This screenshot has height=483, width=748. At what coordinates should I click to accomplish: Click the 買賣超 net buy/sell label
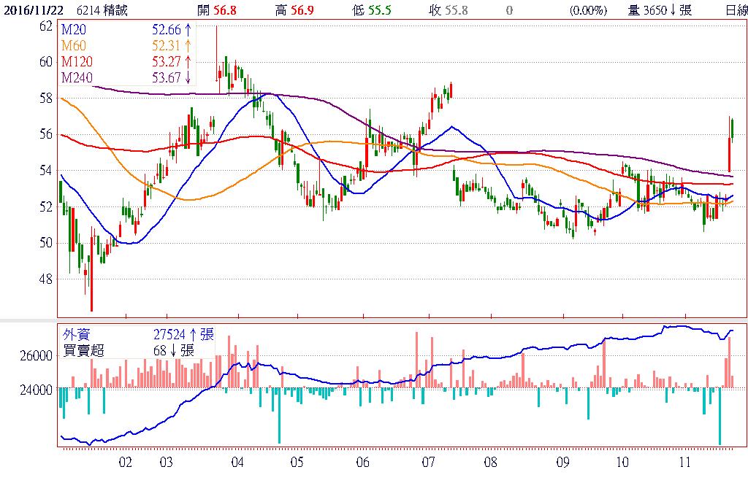84,351
